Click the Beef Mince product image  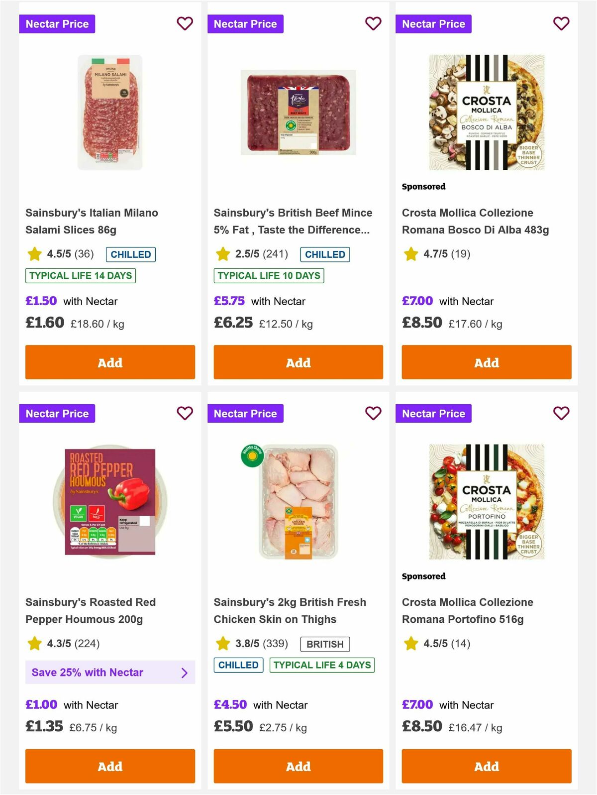pos(298,113)
